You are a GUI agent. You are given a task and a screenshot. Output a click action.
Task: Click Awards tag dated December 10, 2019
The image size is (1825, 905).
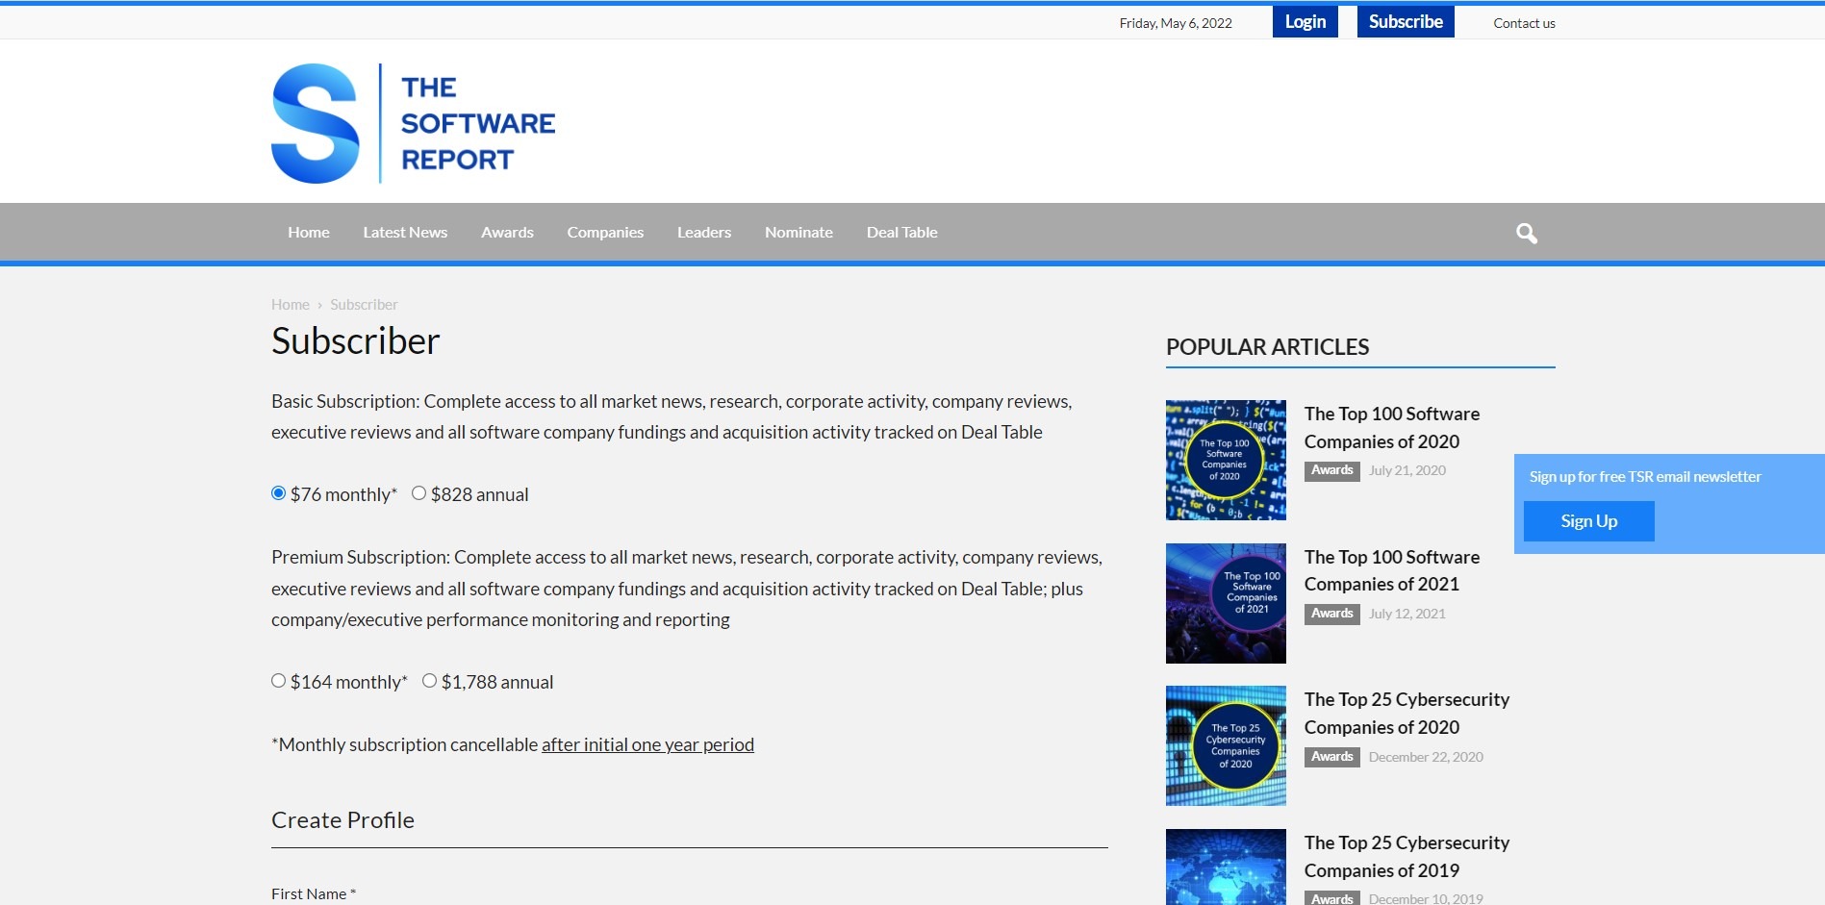point(1331,898)
